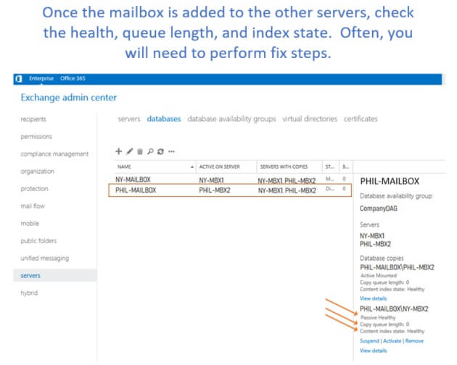Image resolution: width=457 pixels, height=365 pixels.
Task: Click the refresh icon in toolbar
Action: tap(160, 151)
